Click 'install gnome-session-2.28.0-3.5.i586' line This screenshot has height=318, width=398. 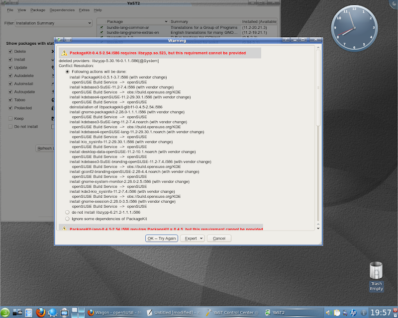122,201
